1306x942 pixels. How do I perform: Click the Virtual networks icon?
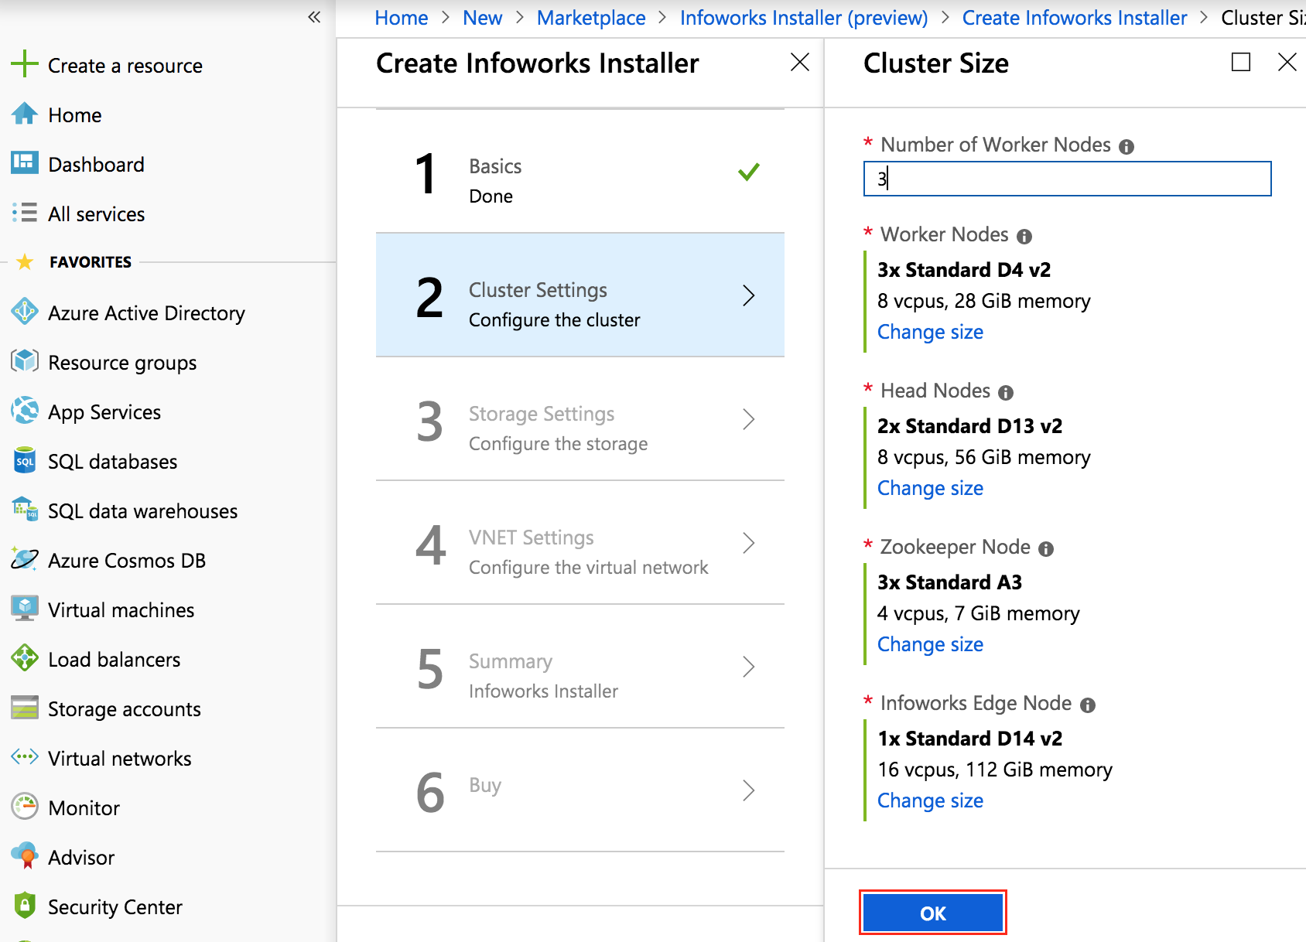pos(25,757)
